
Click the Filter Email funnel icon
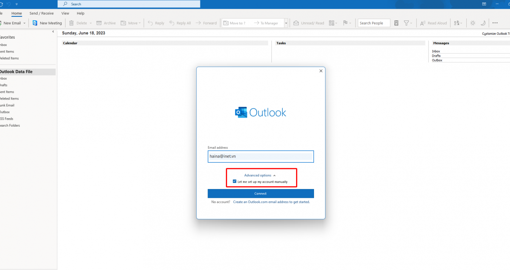pos(406,23)
